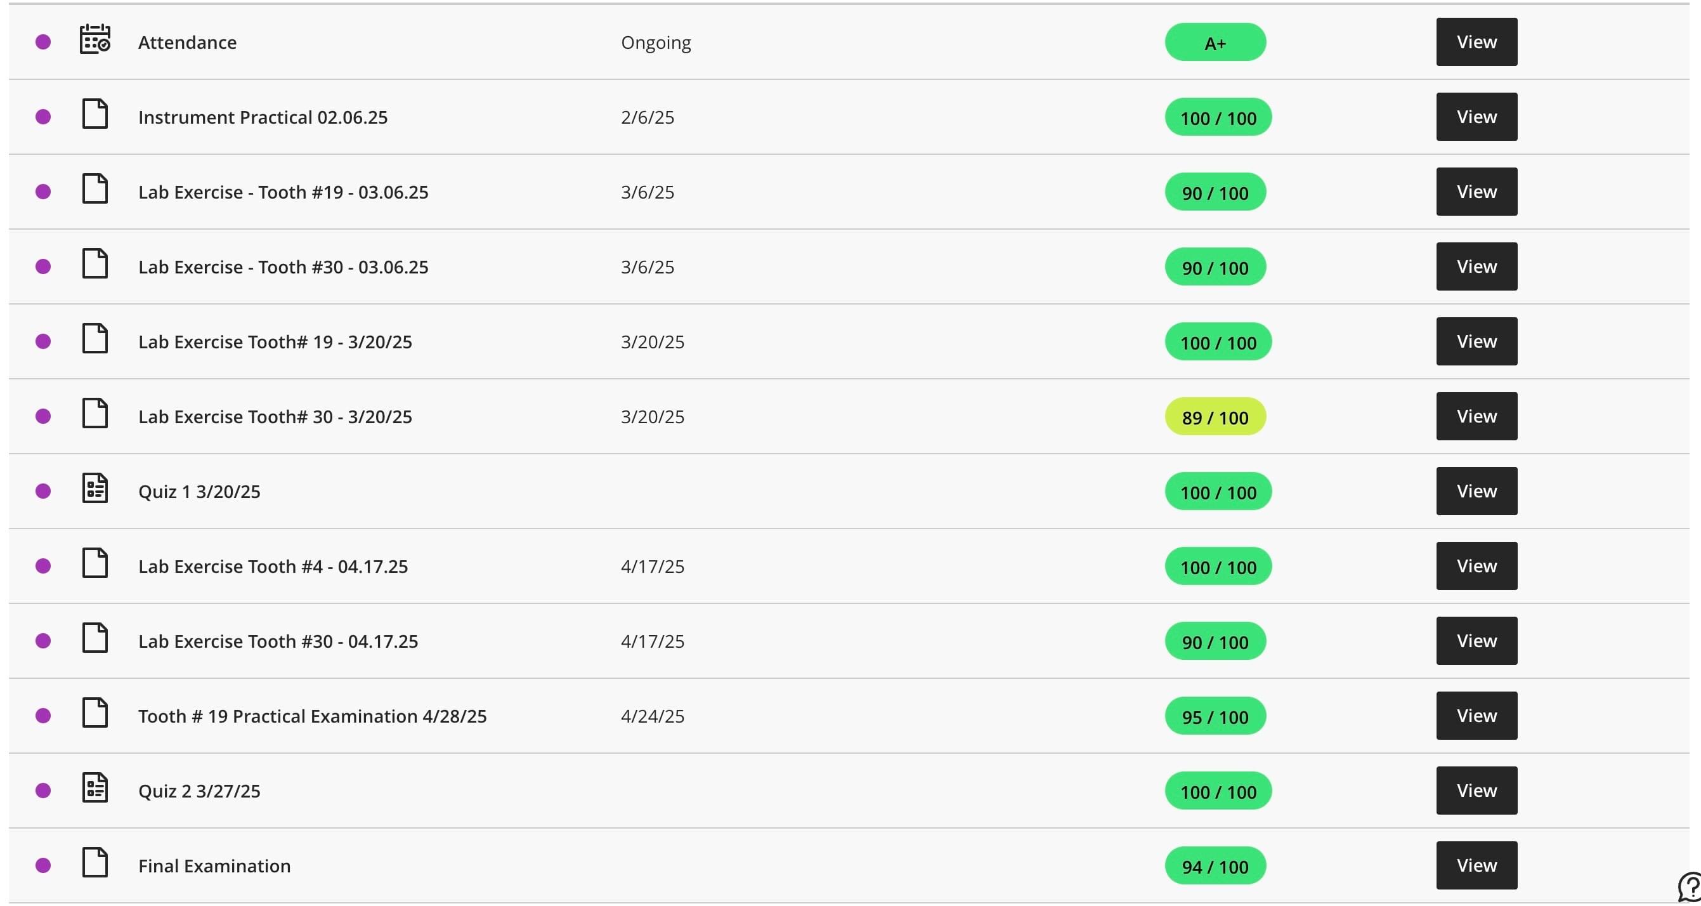1701x906 pixels.
Task: Click the yellow 89 / 100 grade pill
Action: (x=1215, y=417)
